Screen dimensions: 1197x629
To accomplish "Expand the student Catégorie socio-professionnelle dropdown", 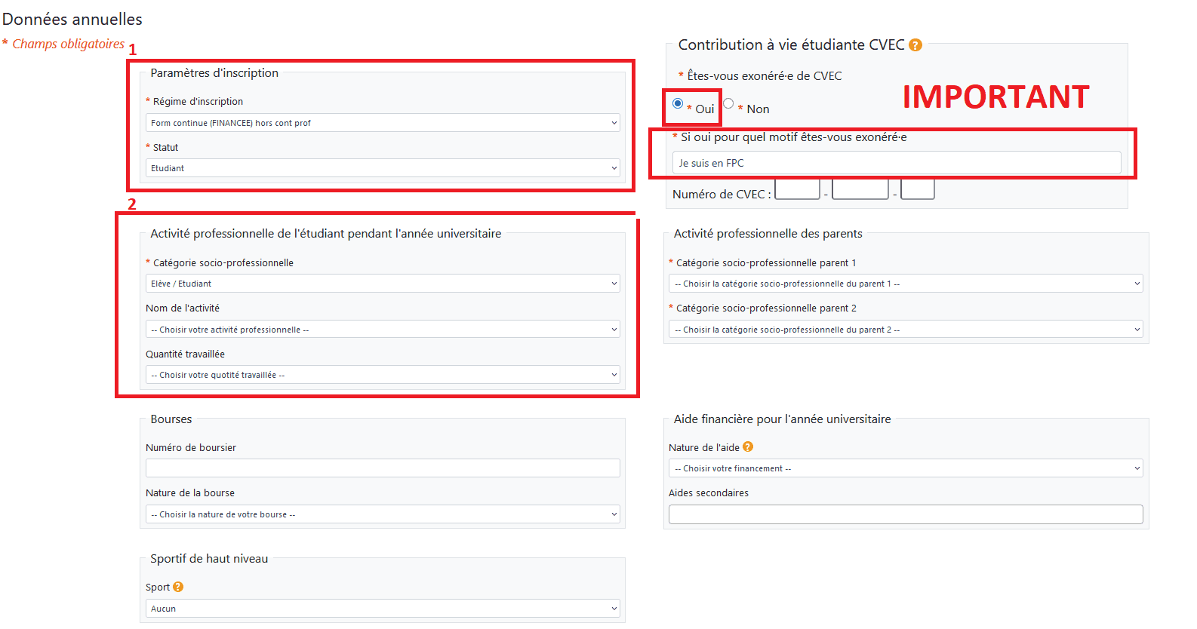I will point(383,284).
